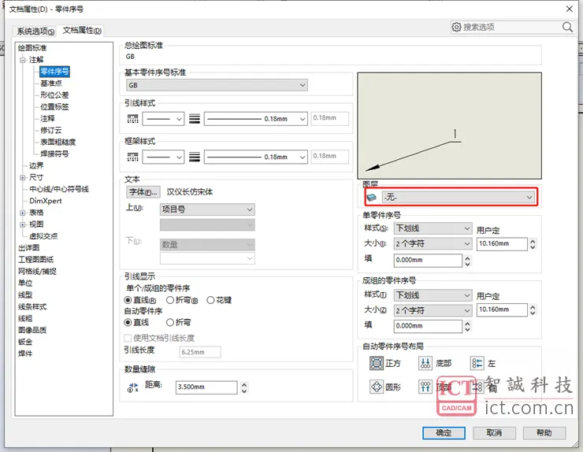Click the frame line thickness icon

[195, 157]
